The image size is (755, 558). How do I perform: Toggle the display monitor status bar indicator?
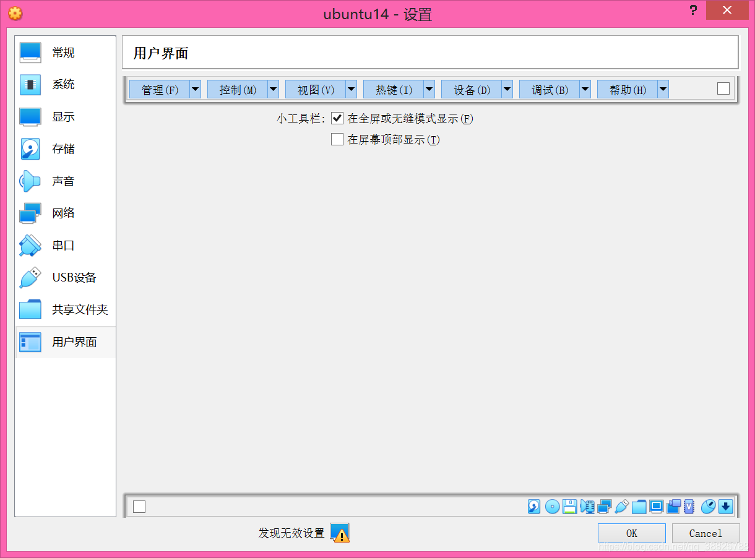point(656,507)
